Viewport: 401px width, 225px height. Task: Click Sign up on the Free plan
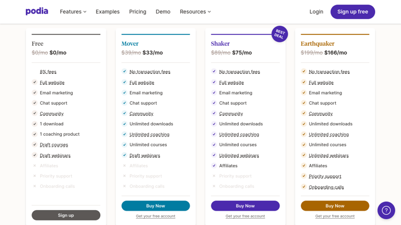click(66, 215)
